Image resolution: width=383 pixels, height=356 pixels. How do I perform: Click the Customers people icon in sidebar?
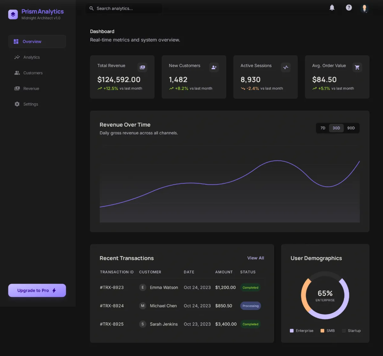(17, 73)
